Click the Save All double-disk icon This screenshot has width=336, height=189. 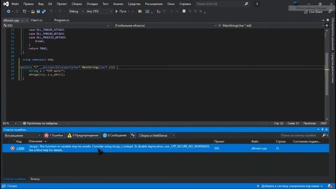pos(44,12)
